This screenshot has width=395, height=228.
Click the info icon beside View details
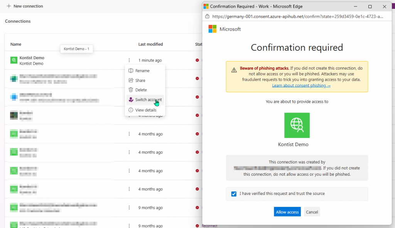[131, 110]
